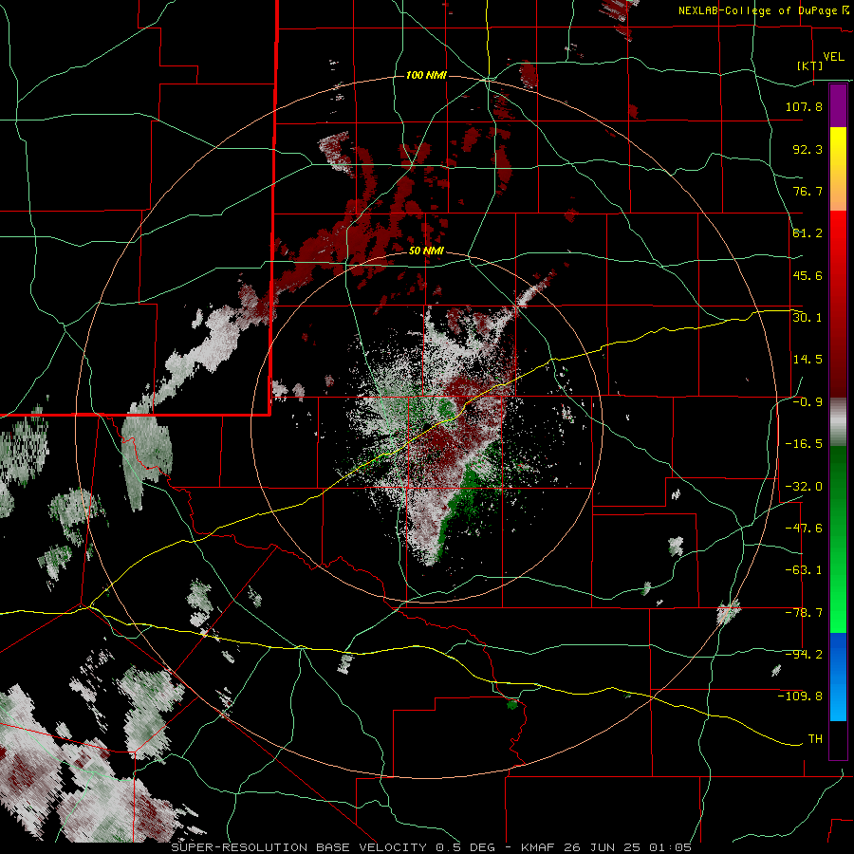Click the 50 NMI range ring label
This screenshot has height=854, width=854.
(426, 251)
